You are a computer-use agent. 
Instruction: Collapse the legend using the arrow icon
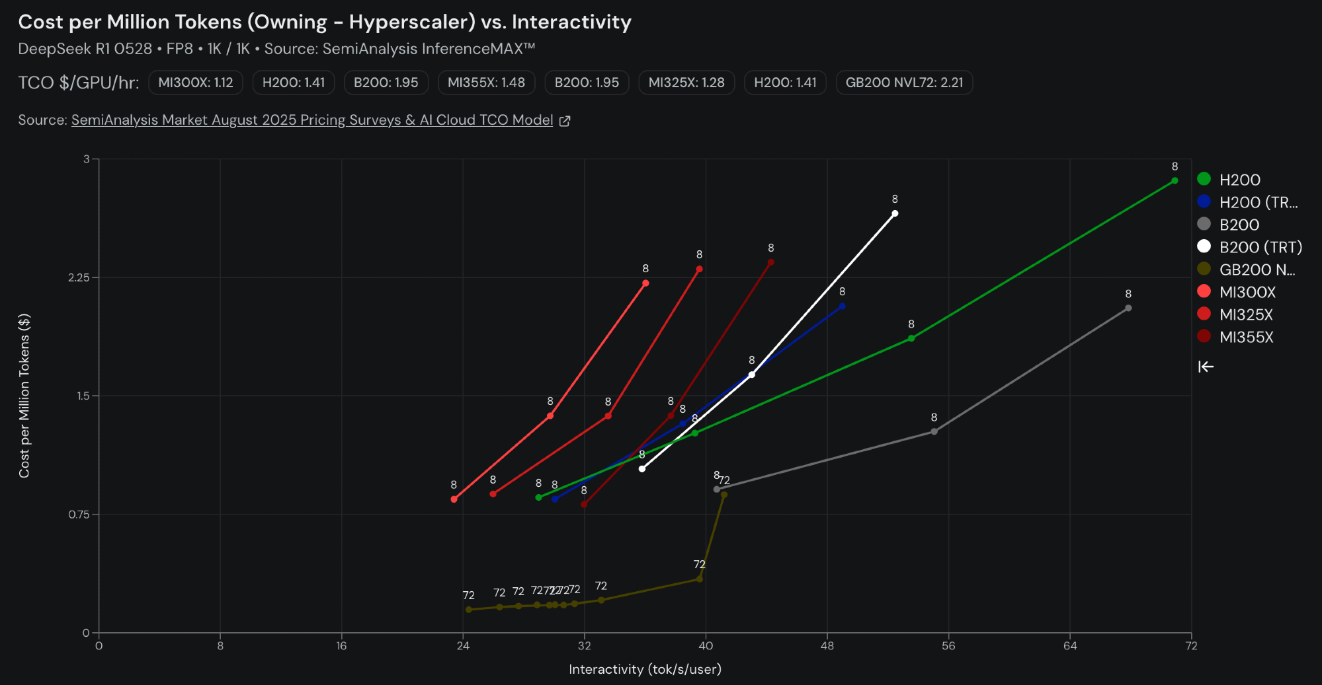[x=1206, y=367]
